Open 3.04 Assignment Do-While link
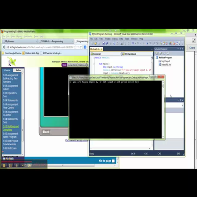Viewport: 197px width, 197px height. [10, 113]
